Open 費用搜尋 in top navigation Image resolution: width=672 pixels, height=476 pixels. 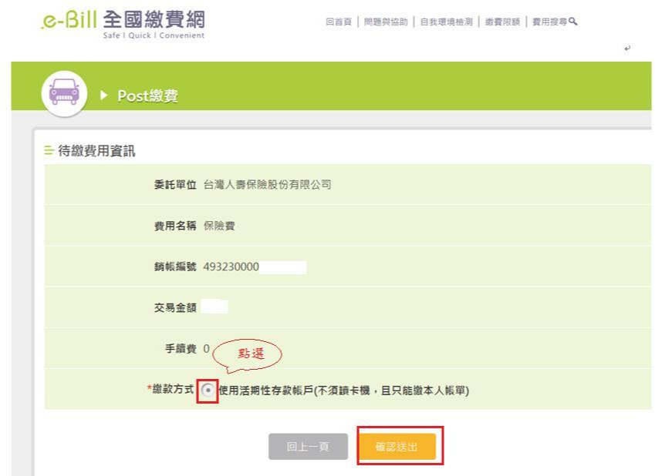pyautogui.click(x=549, y=22)
